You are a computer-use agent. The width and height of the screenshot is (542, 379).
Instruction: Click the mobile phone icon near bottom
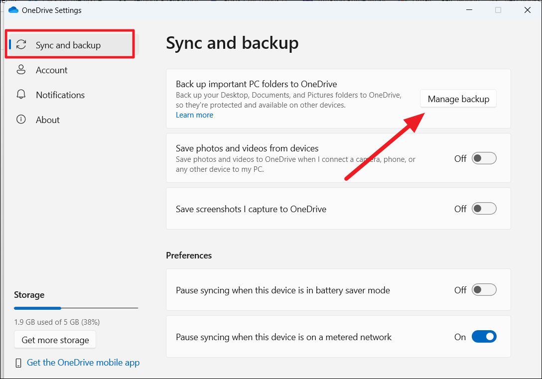(x=18, y=363)
